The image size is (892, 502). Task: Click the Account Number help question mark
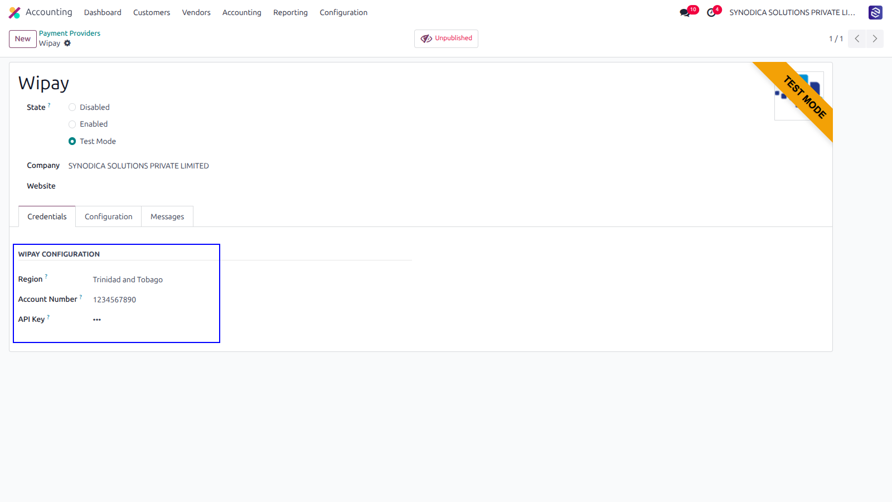[x=80, y=297]
